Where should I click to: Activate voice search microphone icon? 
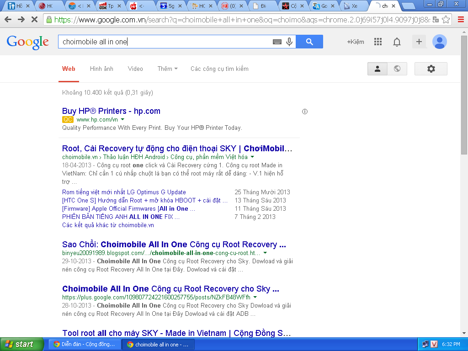(289, 42)
